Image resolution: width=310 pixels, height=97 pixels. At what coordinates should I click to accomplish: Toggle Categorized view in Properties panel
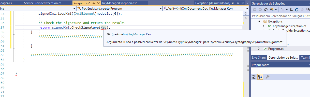254,77
